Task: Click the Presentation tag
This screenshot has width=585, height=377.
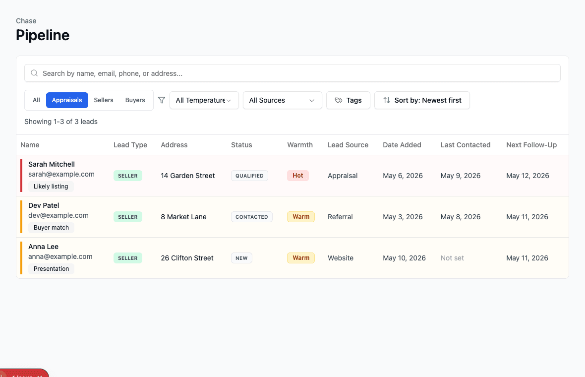Action: pos(51,268)
